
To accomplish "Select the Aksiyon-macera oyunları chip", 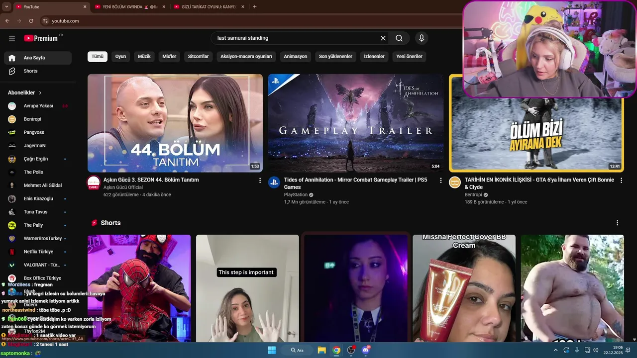I will coord(246,56).
